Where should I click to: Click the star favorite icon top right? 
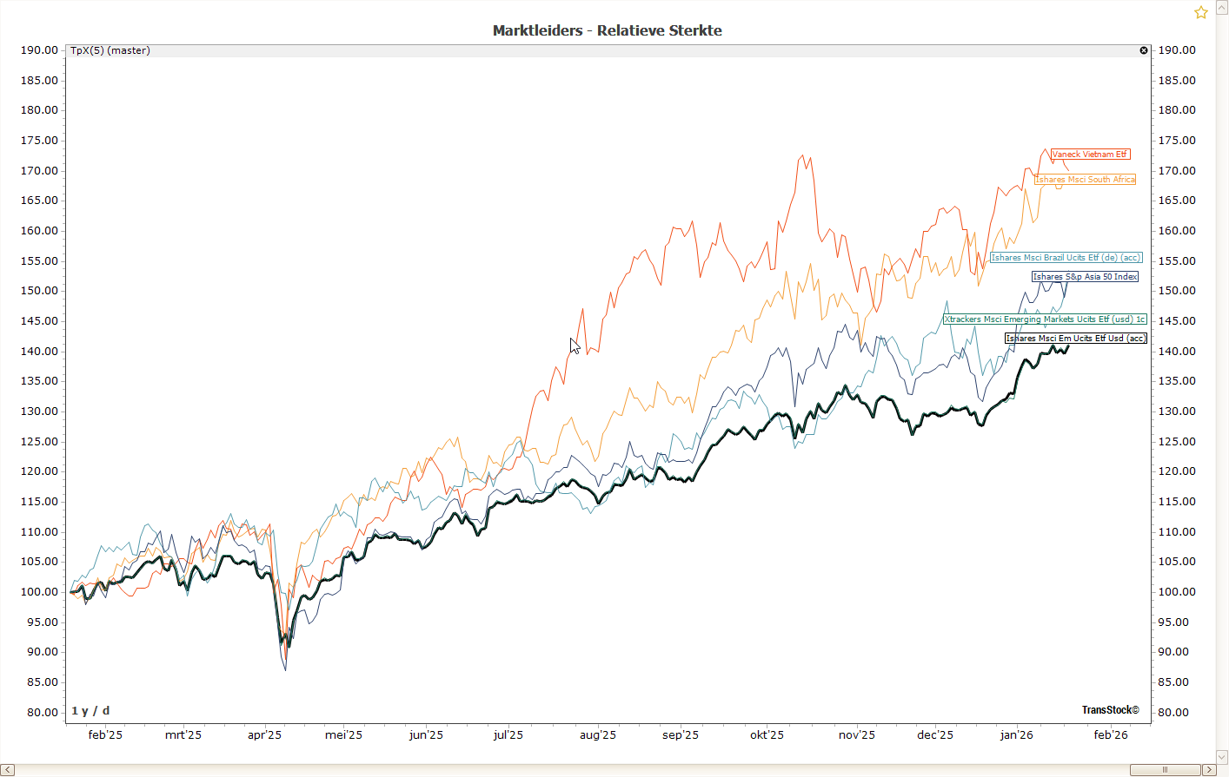point(1200,12)
